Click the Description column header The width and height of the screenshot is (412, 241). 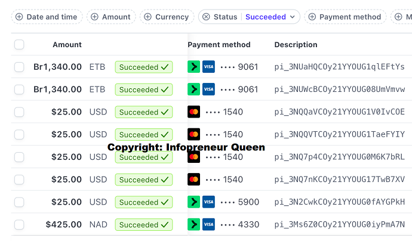296,45
